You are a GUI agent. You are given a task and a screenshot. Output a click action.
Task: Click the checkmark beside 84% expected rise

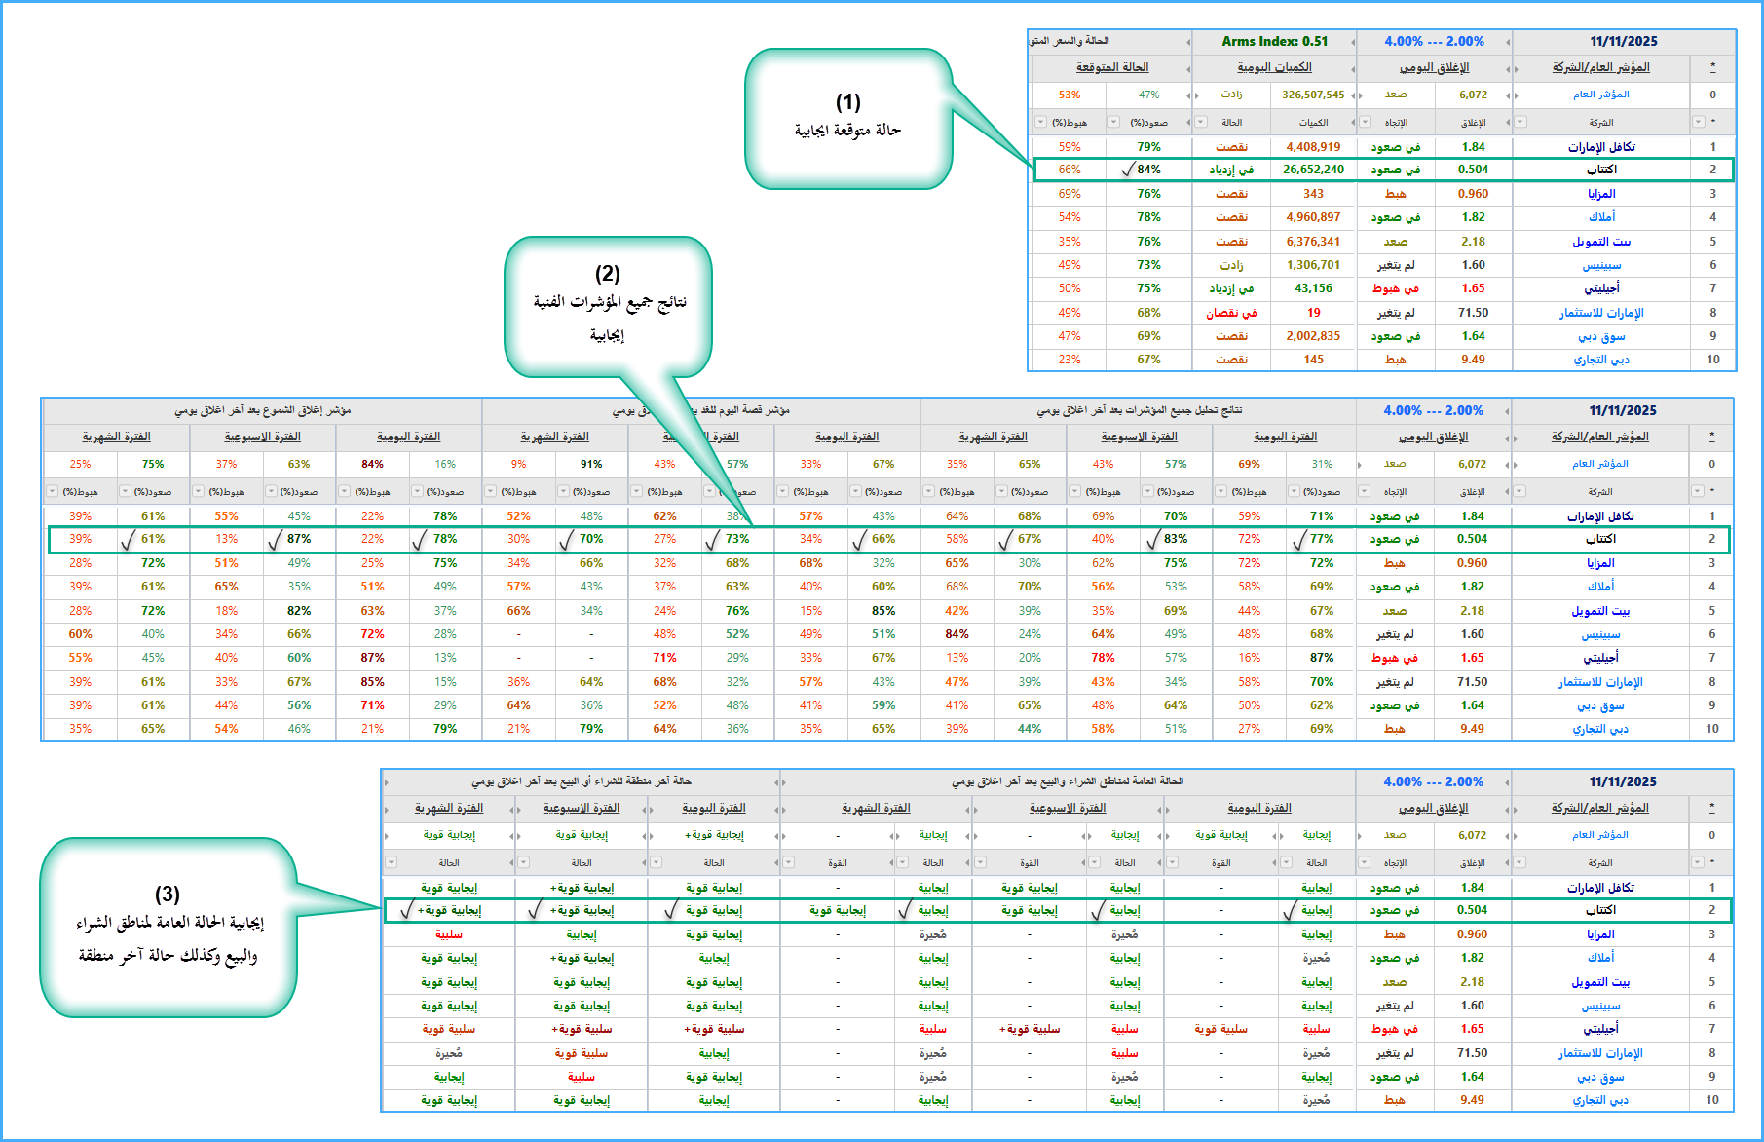[1128, 170]
